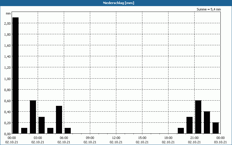Image resolution: width=232 pixels, height=145 pixels.
Task: Click the 0,40 y-axis value
Action: 8,112
